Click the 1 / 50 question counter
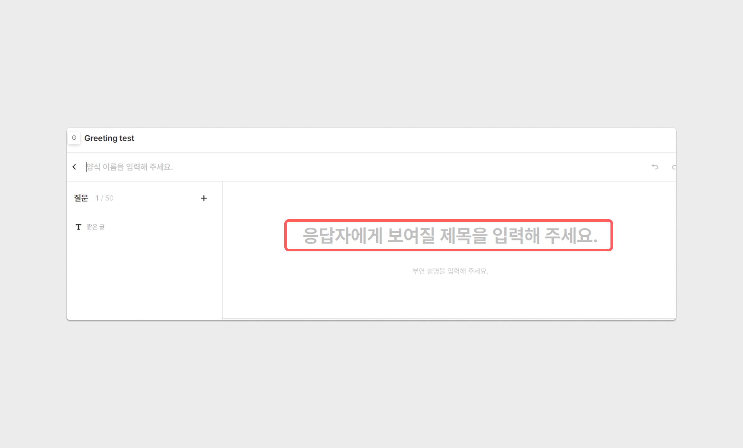Screen dimensions: 743x448 104,198
